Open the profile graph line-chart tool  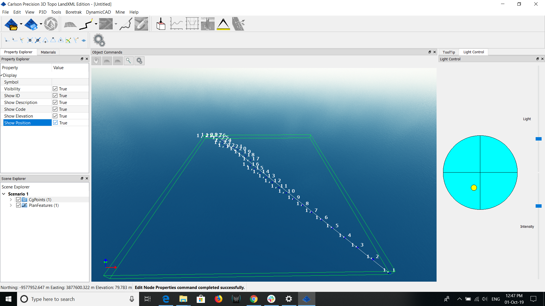tap(176, 24)
